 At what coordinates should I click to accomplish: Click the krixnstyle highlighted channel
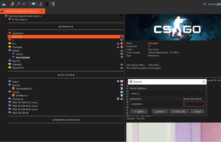pyautogui.click(x=66, y=37)
